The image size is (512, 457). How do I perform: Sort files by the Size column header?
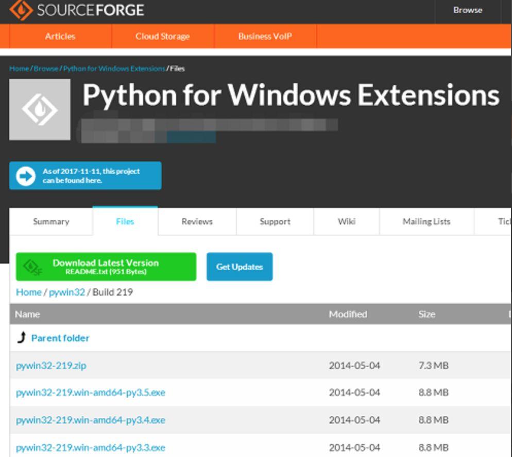point(427,314)
